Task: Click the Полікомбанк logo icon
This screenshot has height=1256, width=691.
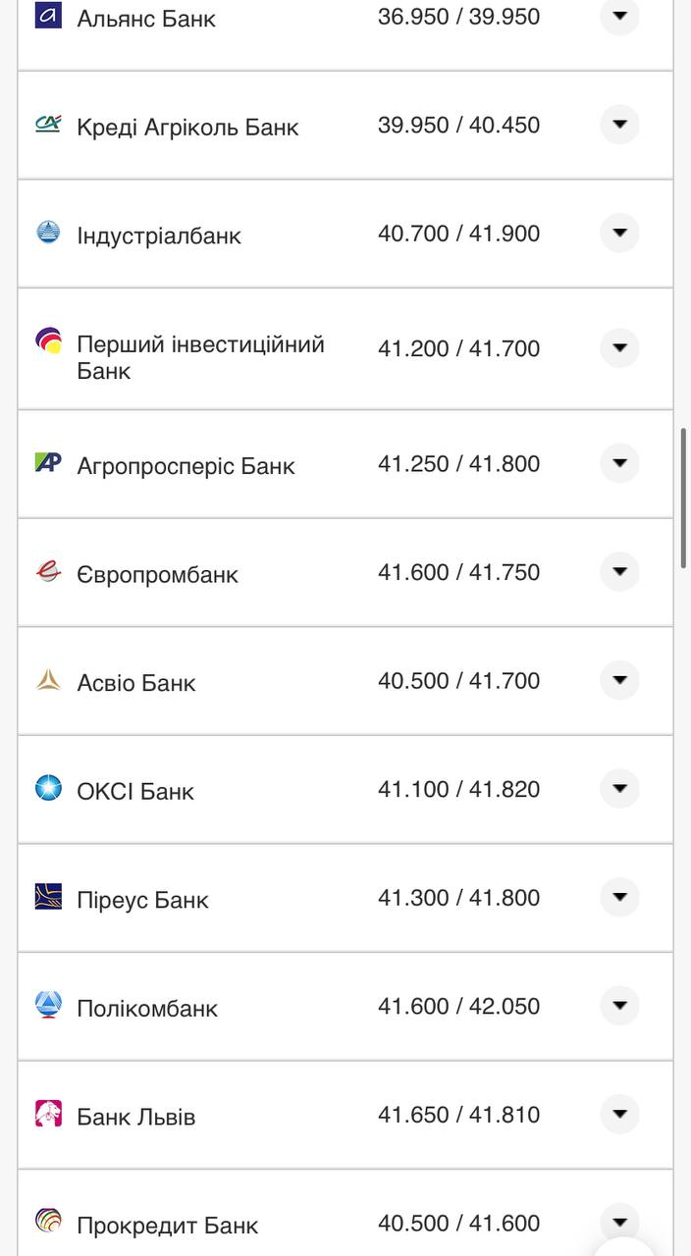Action: click(x=48, y=1005)
